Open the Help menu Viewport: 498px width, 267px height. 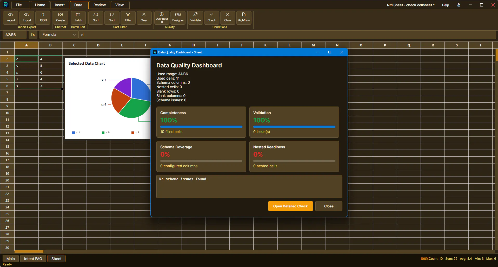pos(446,5)
